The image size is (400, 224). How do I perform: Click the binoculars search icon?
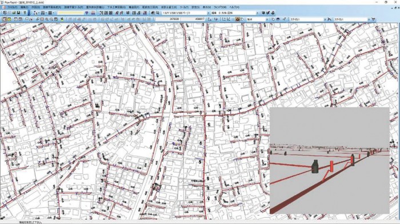[x=278, y=19]
